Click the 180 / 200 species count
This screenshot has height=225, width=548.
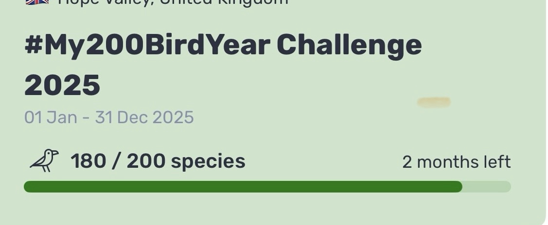click(x=158, y=161)
